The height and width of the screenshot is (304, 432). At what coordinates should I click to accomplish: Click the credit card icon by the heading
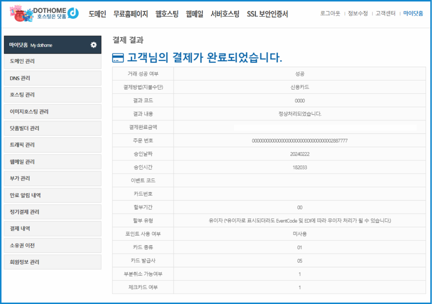pyautogui.click(x=118, y=58)
